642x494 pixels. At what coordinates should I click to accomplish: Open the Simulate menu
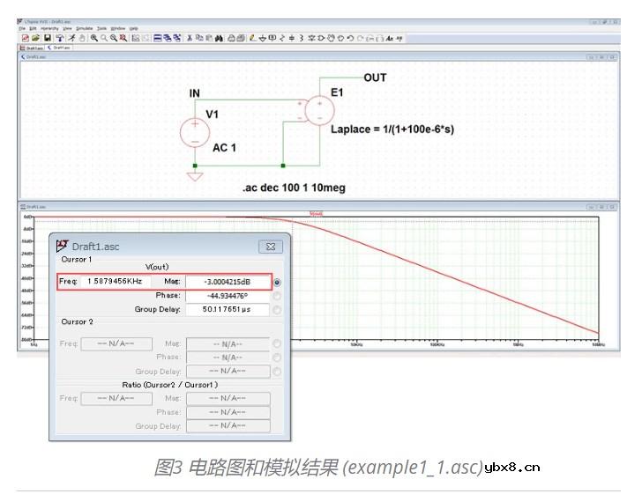85,29
